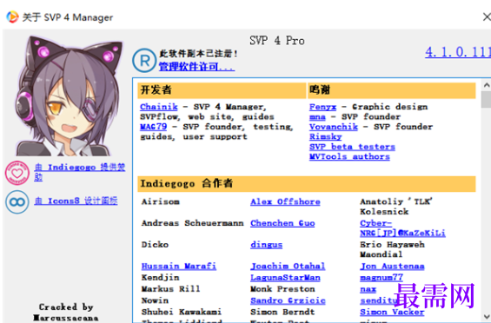Open Hussain Marafi backer link

[179, 267]
